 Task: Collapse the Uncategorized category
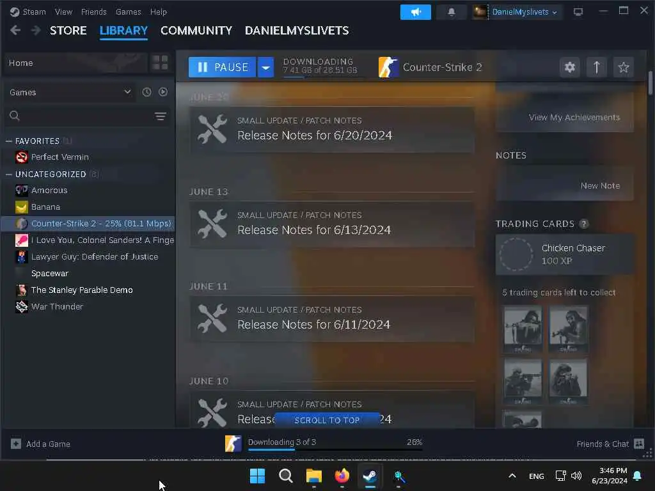click(x=9, y=174)
